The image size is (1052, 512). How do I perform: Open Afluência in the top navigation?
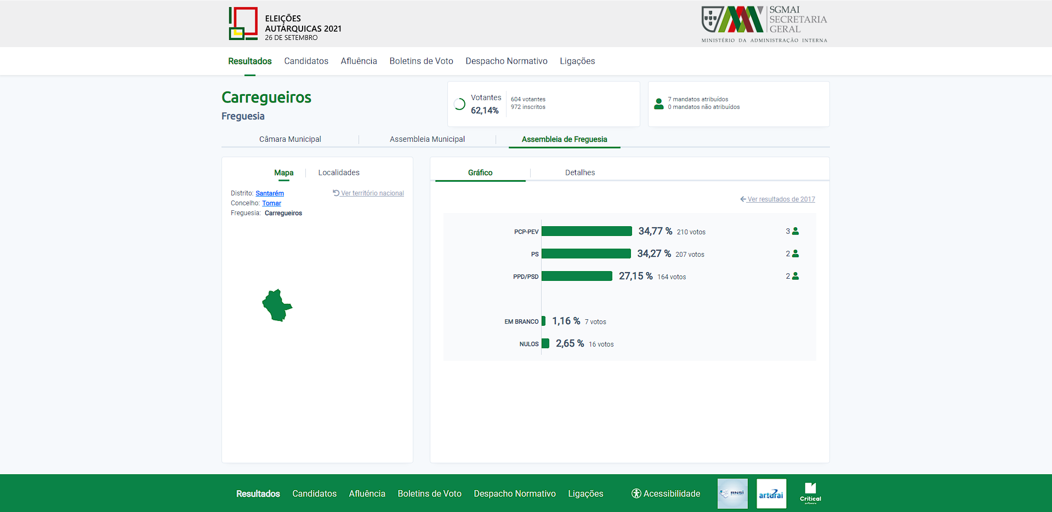click(359, 61)
